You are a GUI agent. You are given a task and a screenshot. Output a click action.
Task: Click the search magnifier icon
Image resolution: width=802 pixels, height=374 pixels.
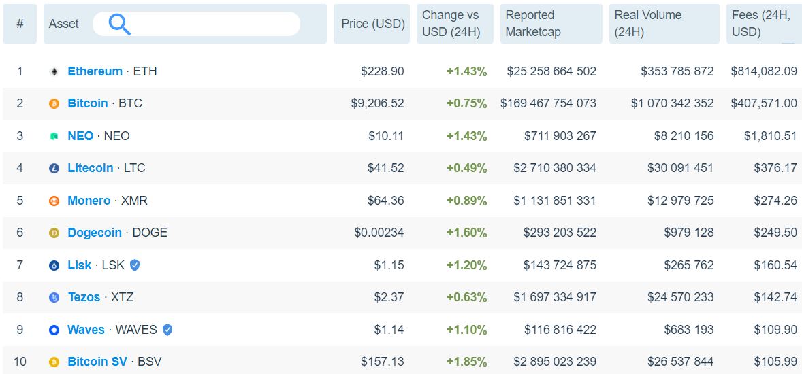119,24
